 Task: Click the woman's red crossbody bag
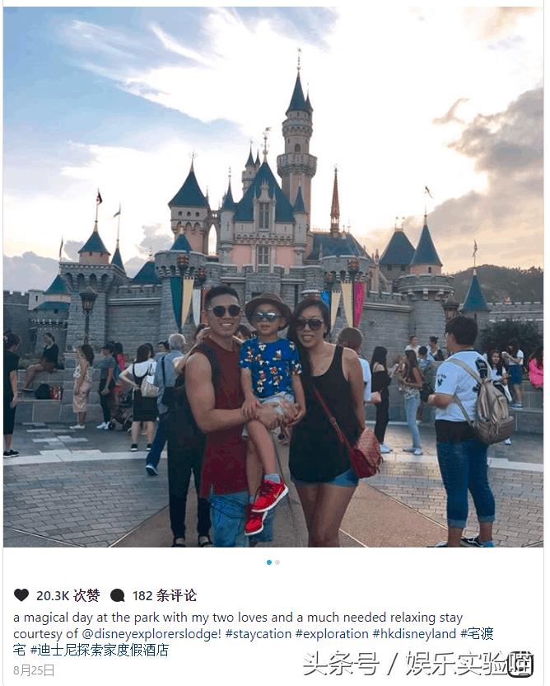coord(366,453)
